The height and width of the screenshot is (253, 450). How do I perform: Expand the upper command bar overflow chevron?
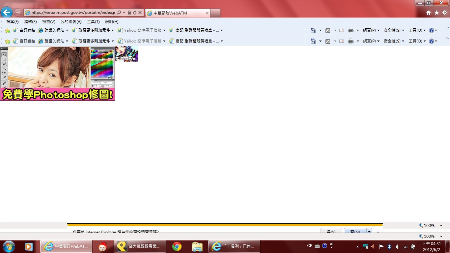click(447, 28)
